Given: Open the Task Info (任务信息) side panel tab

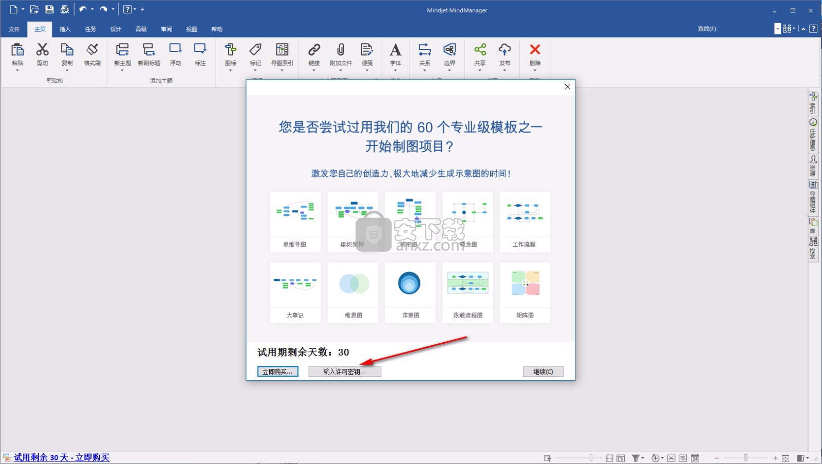Looking at the screenshot, I should (813, 135).
